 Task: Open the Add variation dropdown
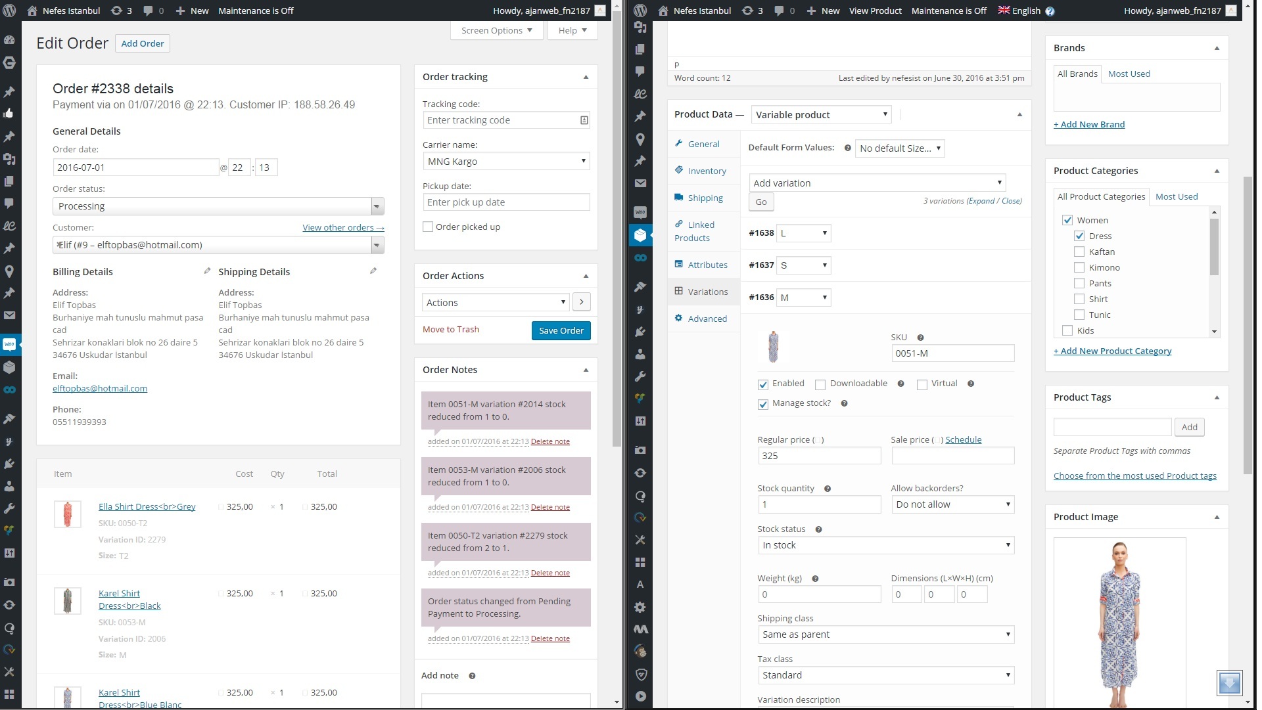[877, 183]
